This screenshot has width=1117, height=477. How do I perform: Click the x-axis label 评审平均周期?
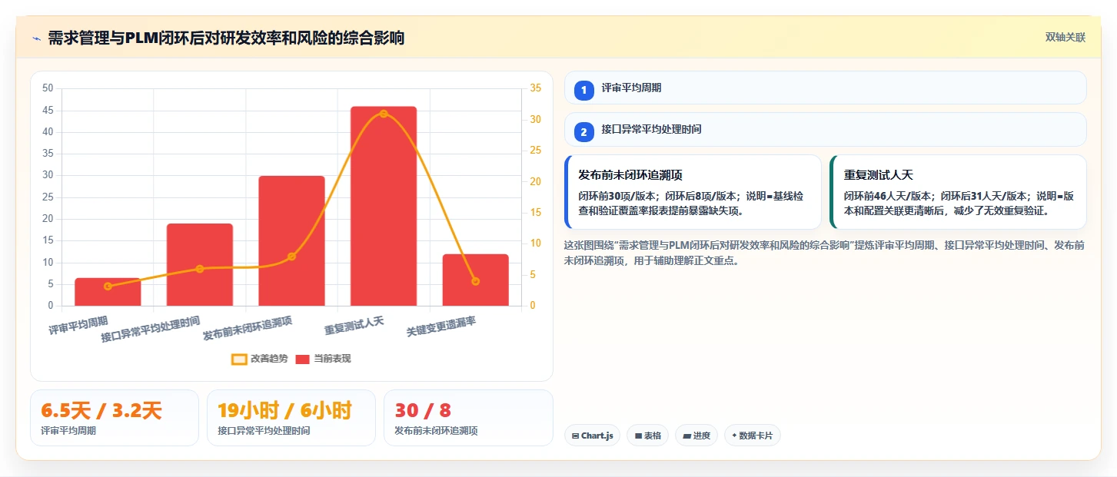click(78, 326)
